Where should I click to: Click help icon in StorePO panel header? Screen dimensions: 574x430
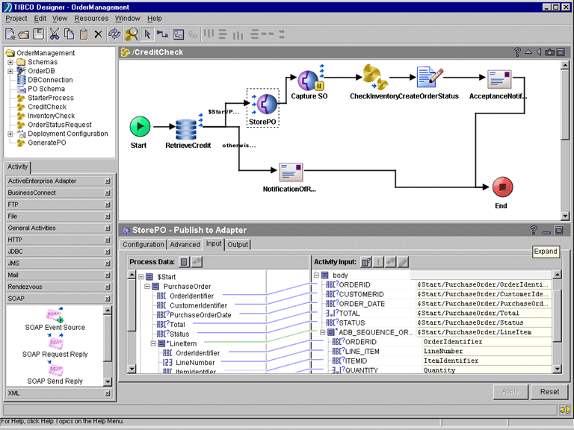point(534,230)
